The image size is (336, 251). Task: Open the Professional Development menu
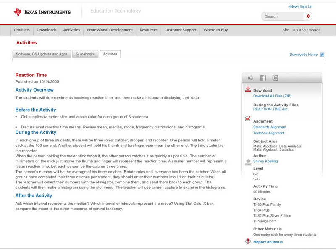tap(110, 30)
